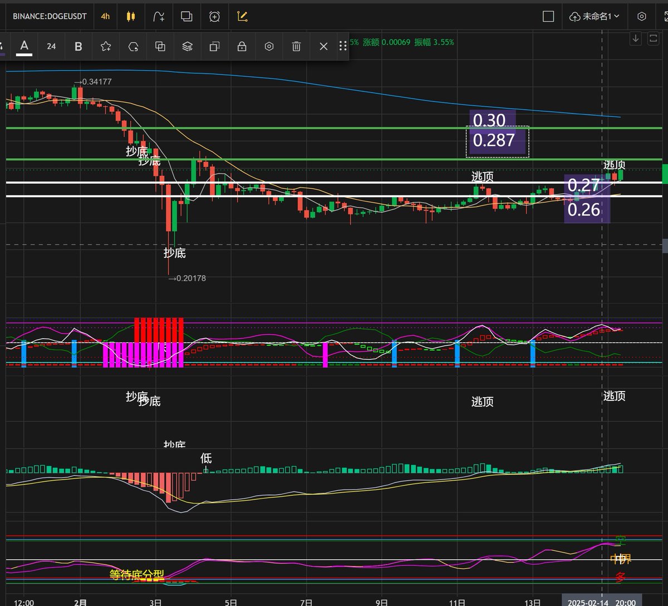This screenshot has height=606, width=668.
Task: Open the candlestick chart style selector
Action: pyautogui.click(x=131, y=16)
